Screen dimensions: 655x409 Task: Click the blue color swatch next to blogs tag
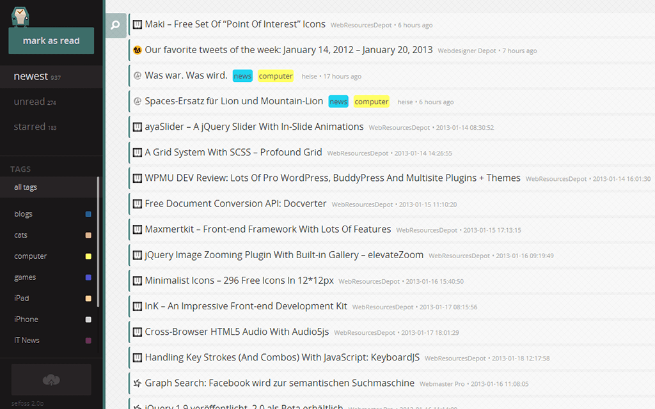88,214
